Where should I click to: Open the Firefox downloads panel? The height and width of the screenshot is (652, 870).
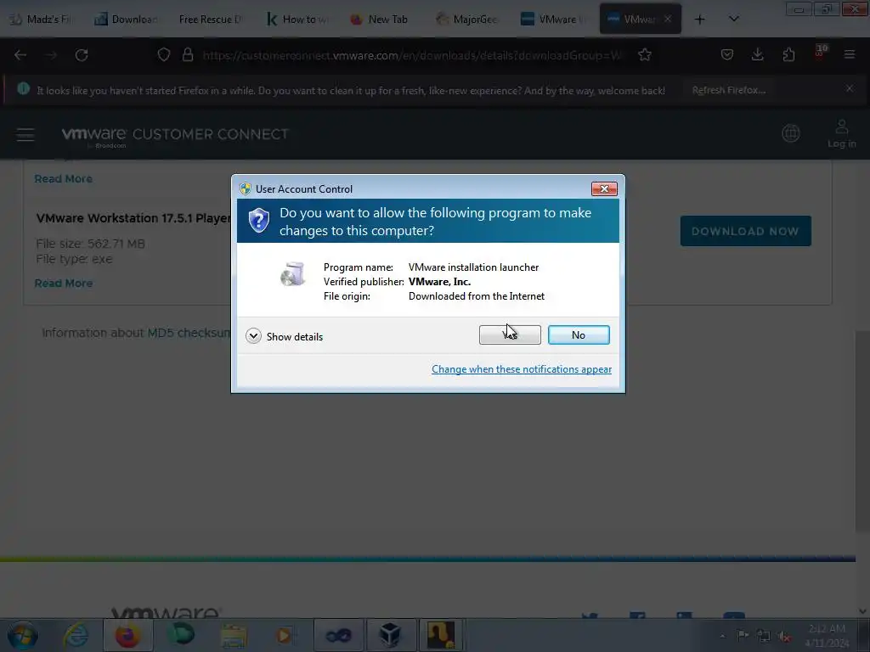tap(757, 55)
